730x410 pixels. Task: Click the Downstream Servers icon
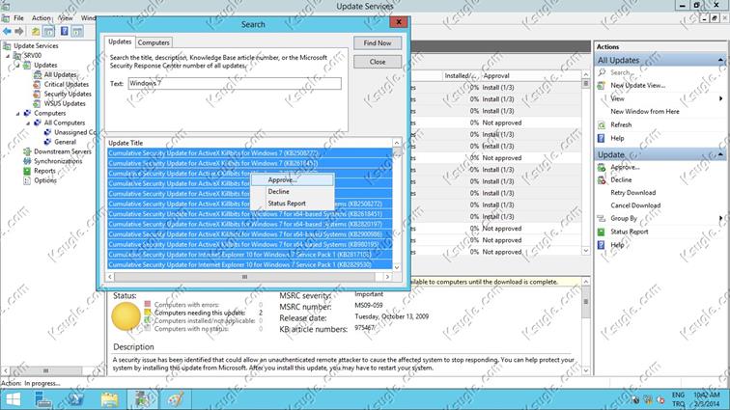(27, 151)
